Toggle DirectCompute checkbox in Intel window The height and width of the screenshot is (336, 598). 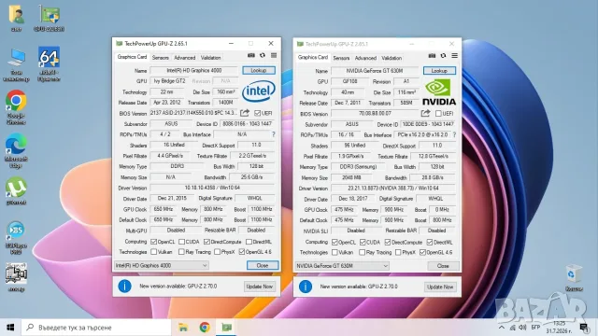[x=206, y=242]
